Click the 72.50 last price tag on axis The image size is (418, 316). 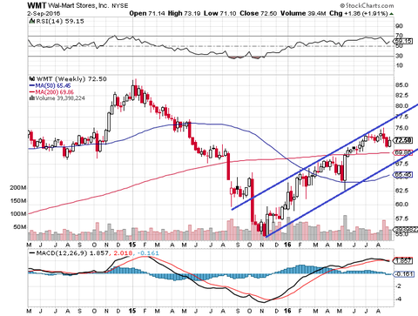403,140
